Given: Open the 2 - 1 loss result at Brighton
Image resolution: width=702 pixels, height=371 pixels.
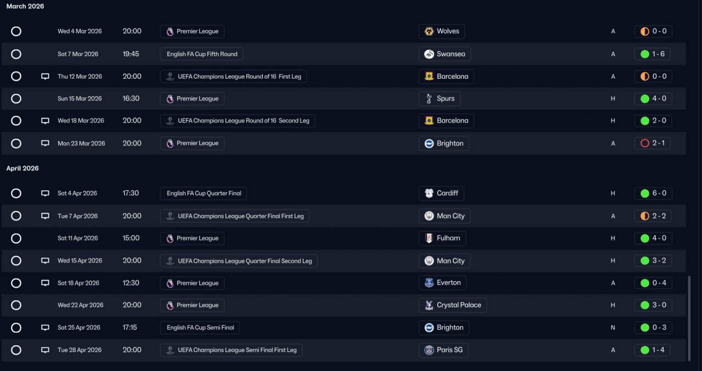Looking at the screenshot, I should click(x=653, y=143).
